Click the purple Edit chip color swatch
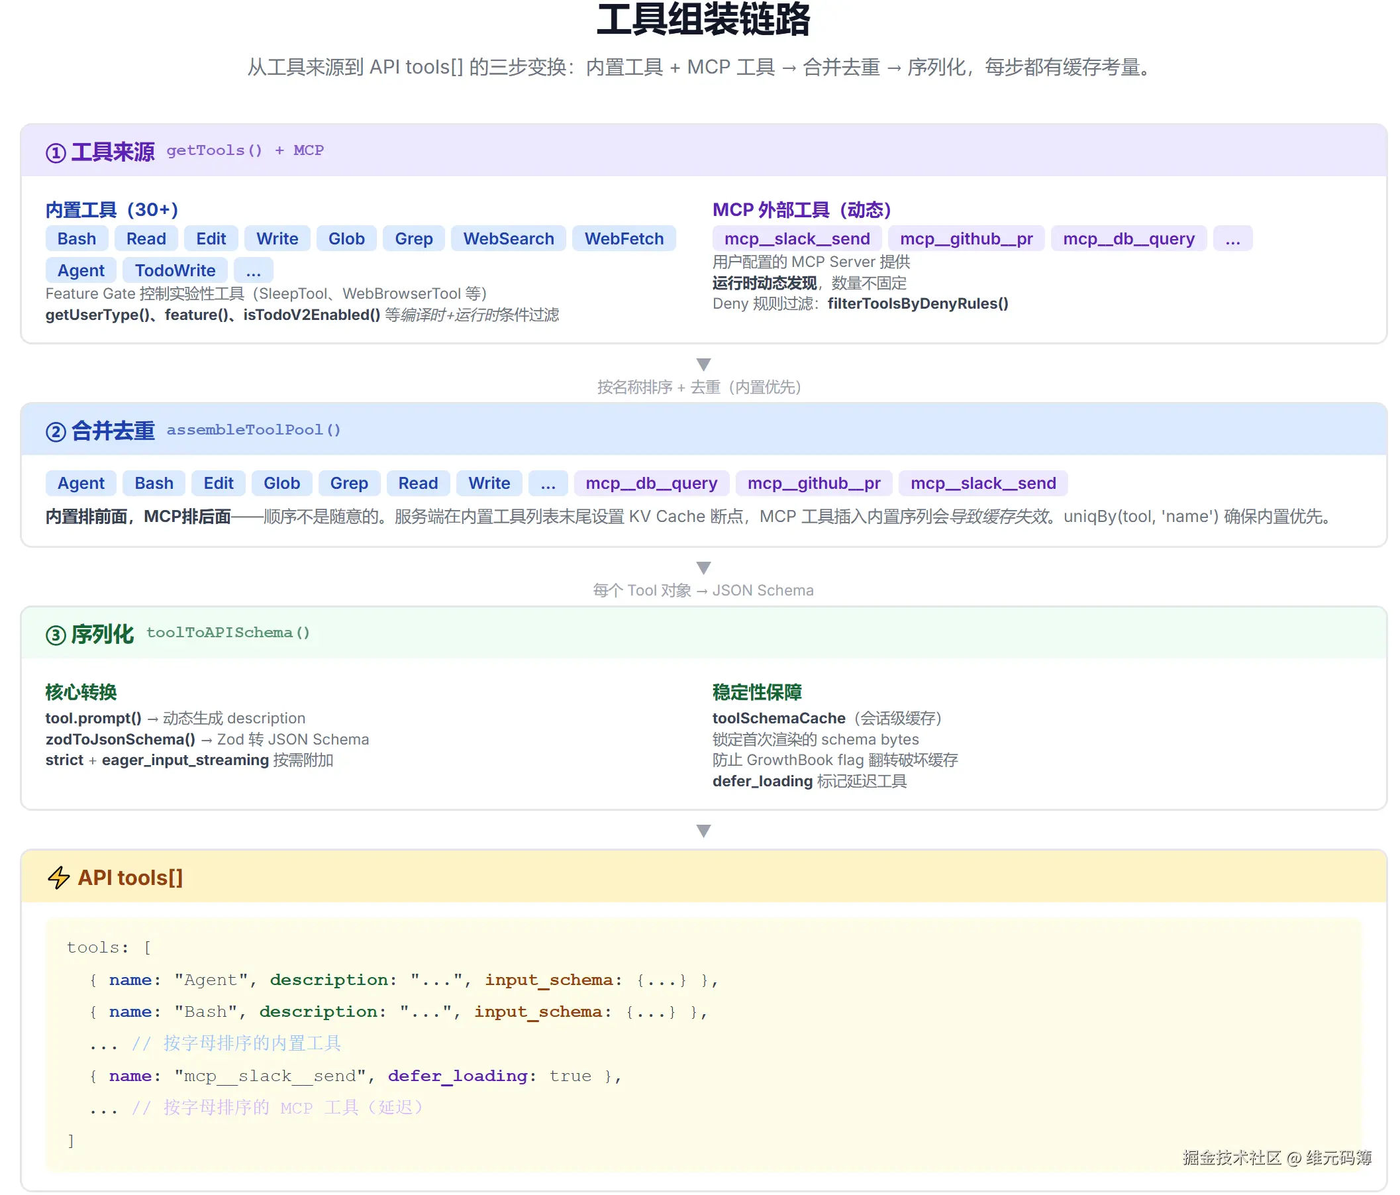Image resolution: width=1400 pixels, height=1195 pixels. (x=210, y=238)
